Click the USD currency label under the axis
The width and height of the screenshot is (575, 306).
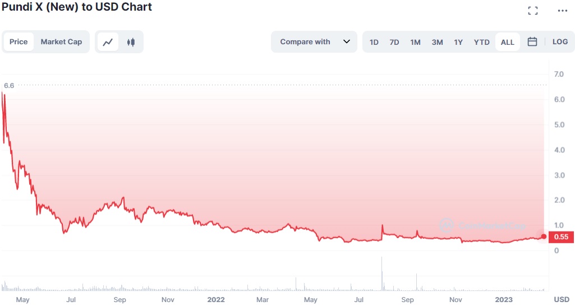point(562,299)
